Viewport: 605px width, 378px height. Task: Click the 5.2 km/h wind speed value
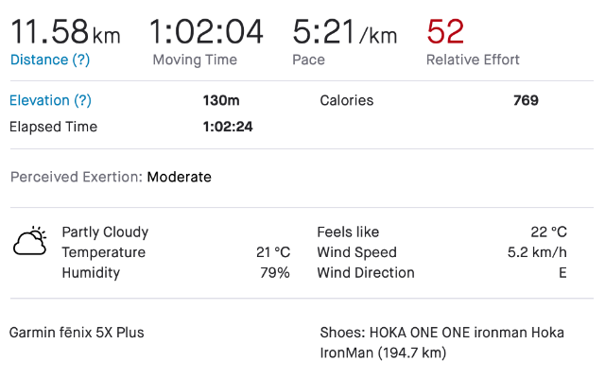pos(537,252)
